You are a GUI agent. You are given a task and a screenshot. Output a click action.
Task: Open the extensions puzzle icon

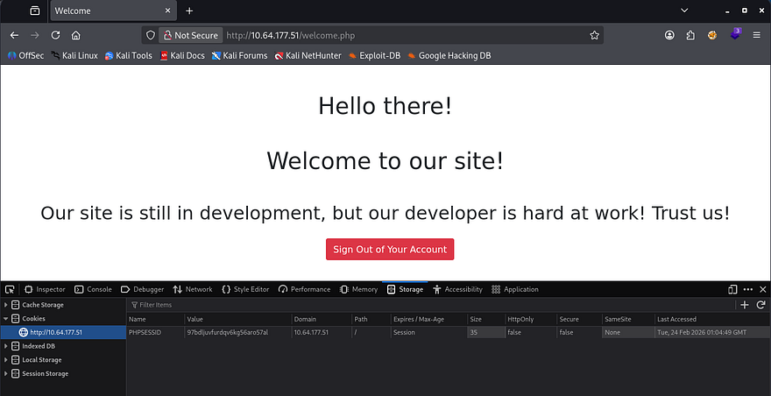690,36
